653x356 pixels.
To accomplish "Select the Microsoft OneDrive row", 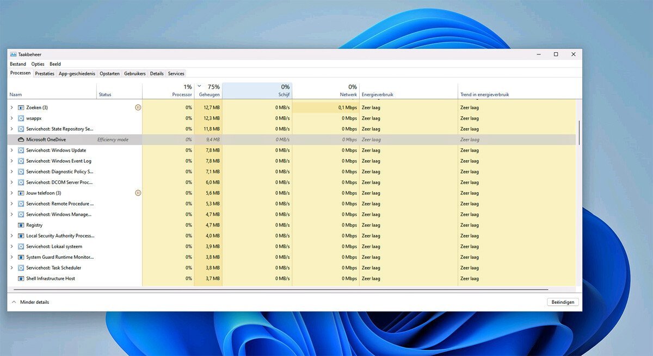I will point(292,140).
